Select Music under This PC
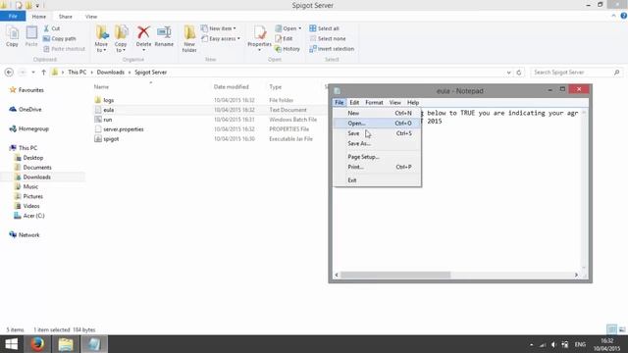 point(26,186)
